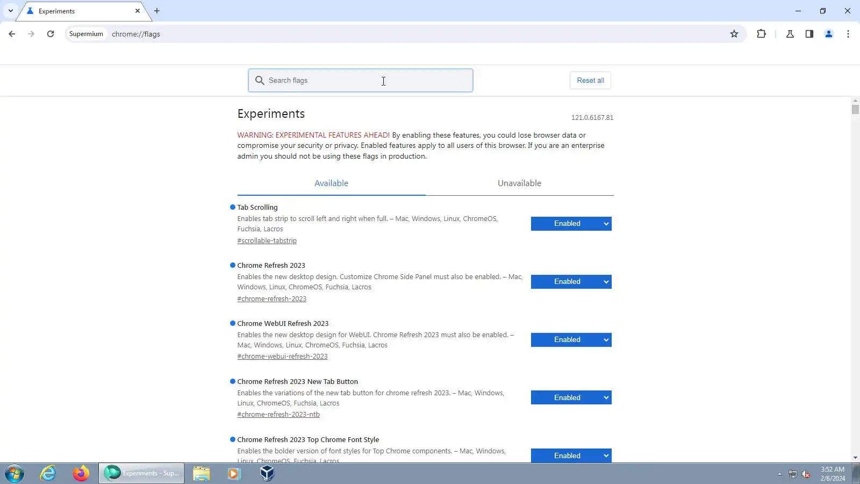Click the Tab Scrolling flag title
The width and height of the screenshot is (860, 484).
(x=257, y=207)
